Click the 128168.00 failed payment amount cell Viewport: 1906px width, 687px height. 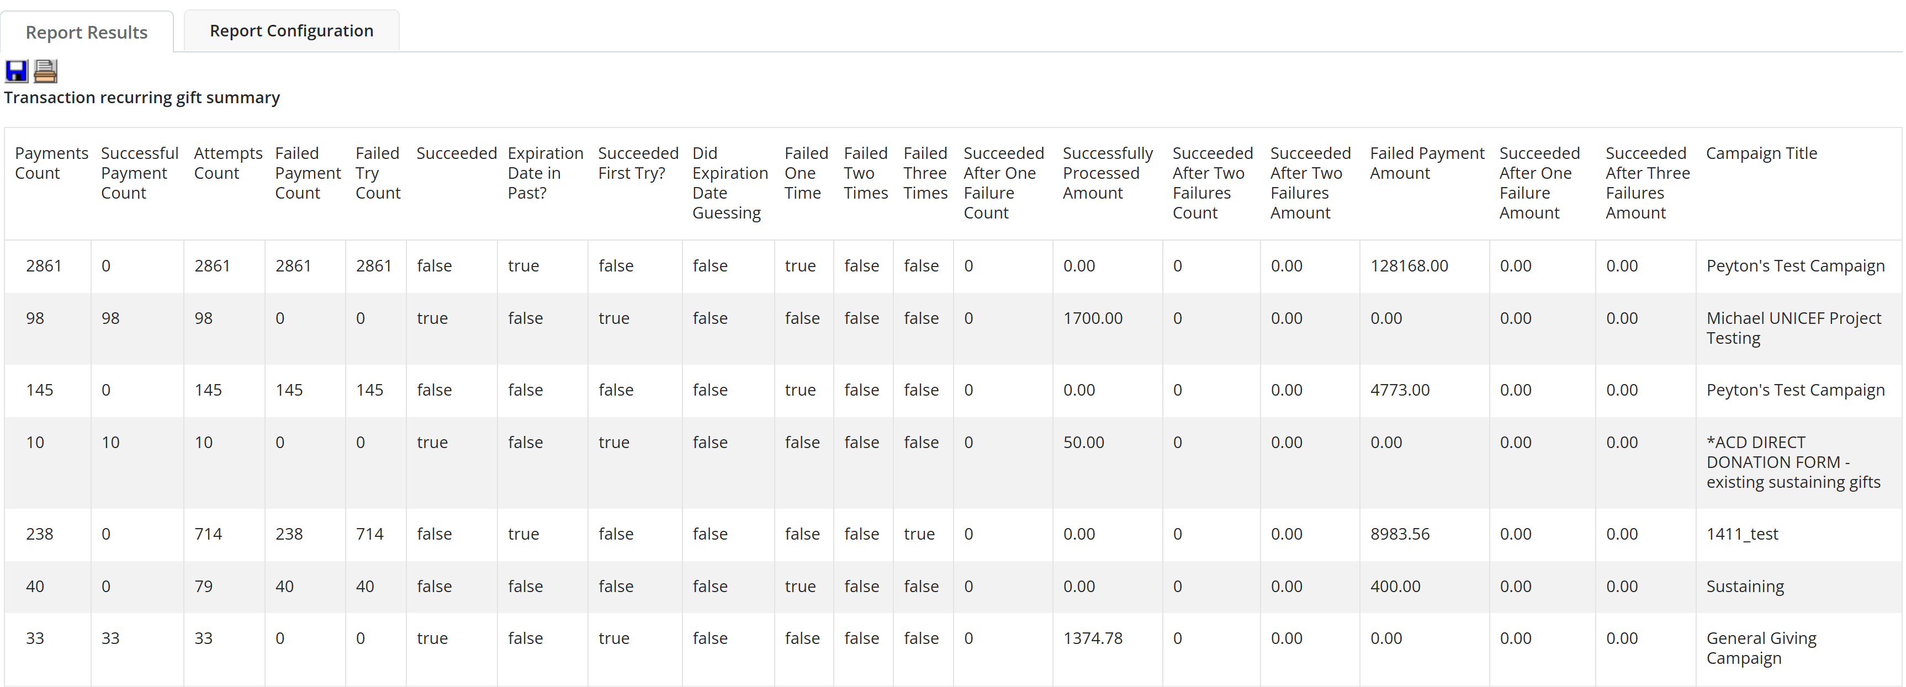point(1409,265)
